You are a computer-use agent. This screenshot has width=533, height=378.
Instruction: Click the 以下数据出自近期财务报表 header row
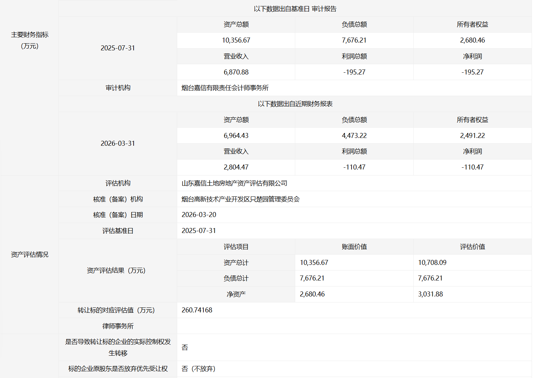tap(295, 104)
